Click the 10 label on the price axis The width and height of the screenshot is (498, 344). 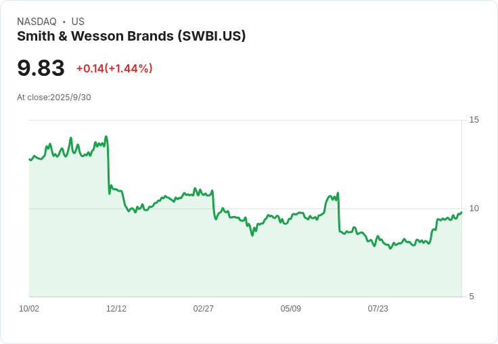474,209
